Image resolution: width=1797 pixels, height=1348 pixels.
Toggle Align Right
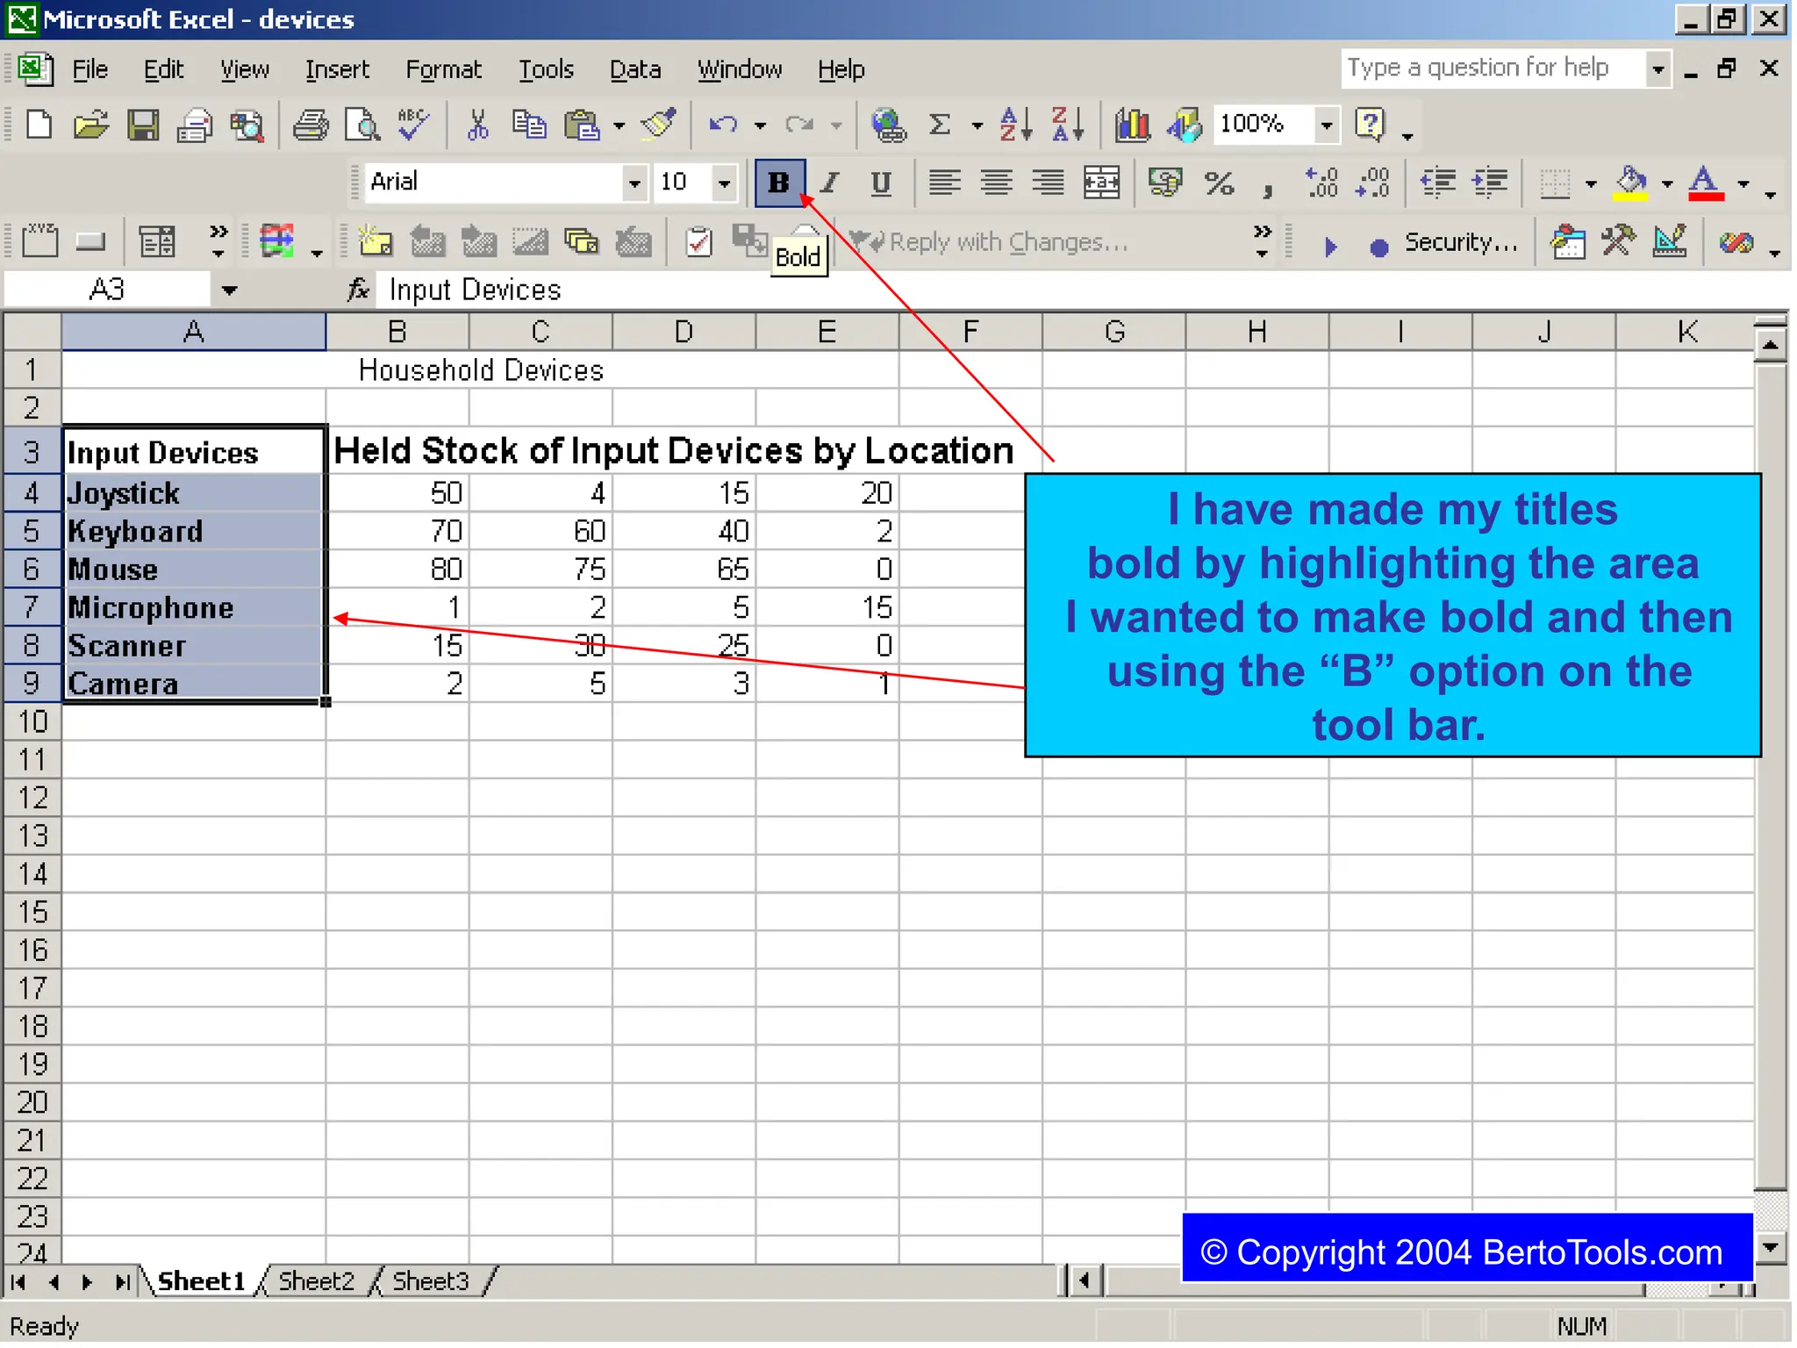[1048, 183]
